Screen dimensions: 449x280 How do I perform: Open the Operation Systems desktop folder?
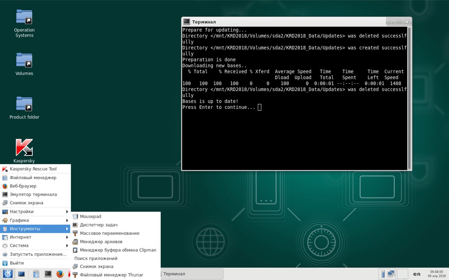(24, 23)
